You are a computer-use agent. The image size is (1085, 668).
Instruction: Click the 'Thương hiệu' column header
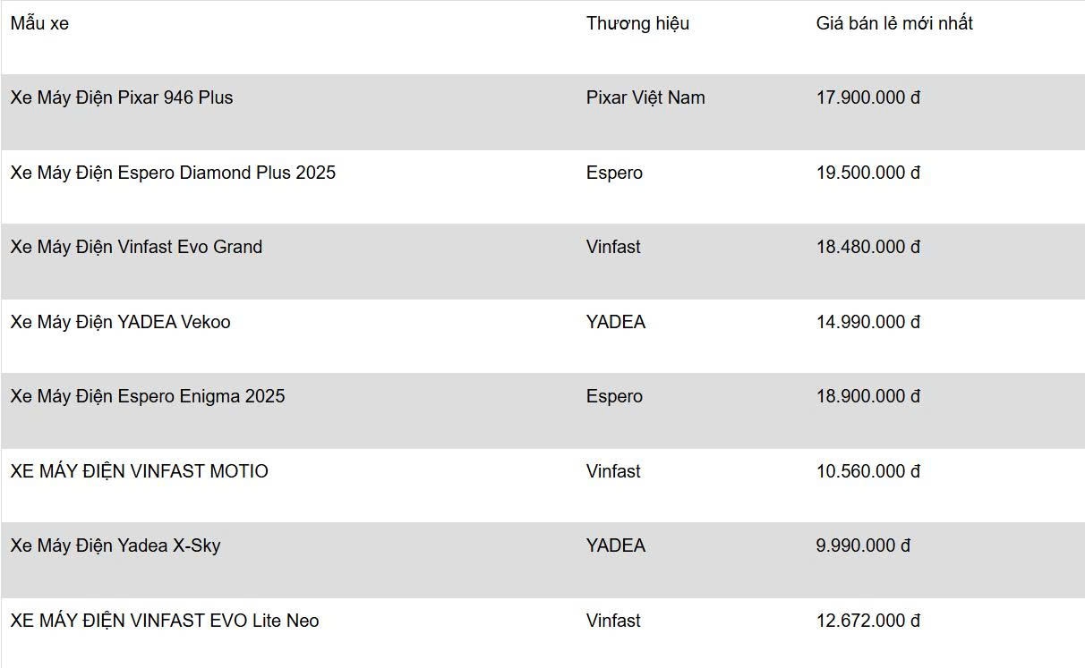637,24
